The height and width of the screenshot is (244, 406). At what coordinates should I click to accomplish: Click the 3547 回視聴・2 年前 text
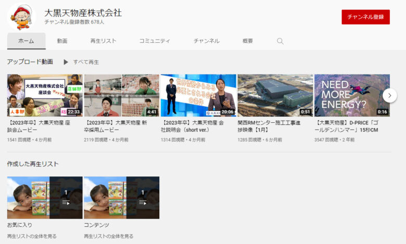(334, 140)
